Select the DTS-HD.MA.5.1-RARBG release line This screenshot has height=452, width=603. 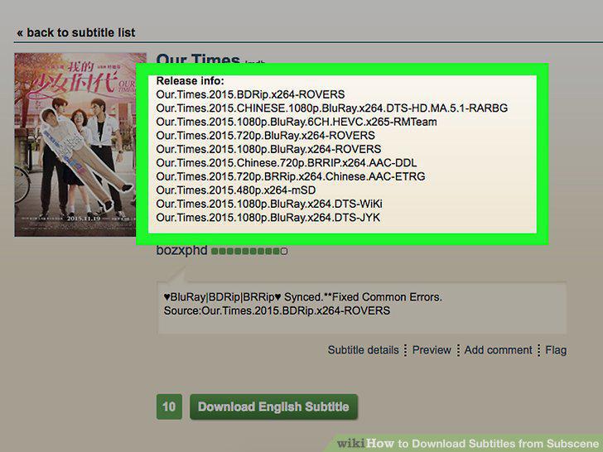pyautogui.click(x=332, y=108)
